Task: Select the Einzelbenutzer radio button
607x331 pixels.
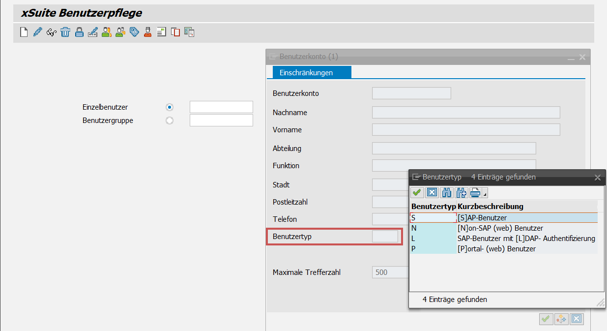Action: coord(170,107)
